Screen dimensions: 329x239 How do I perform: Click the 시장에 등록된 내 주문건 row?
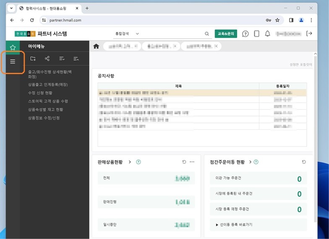pos(258,193)
